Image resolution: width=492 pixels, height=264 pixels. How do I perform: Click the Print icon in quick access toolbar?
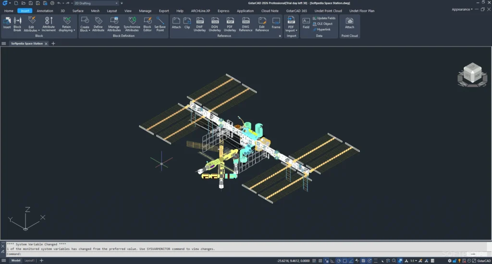click(x=52, y=3)
